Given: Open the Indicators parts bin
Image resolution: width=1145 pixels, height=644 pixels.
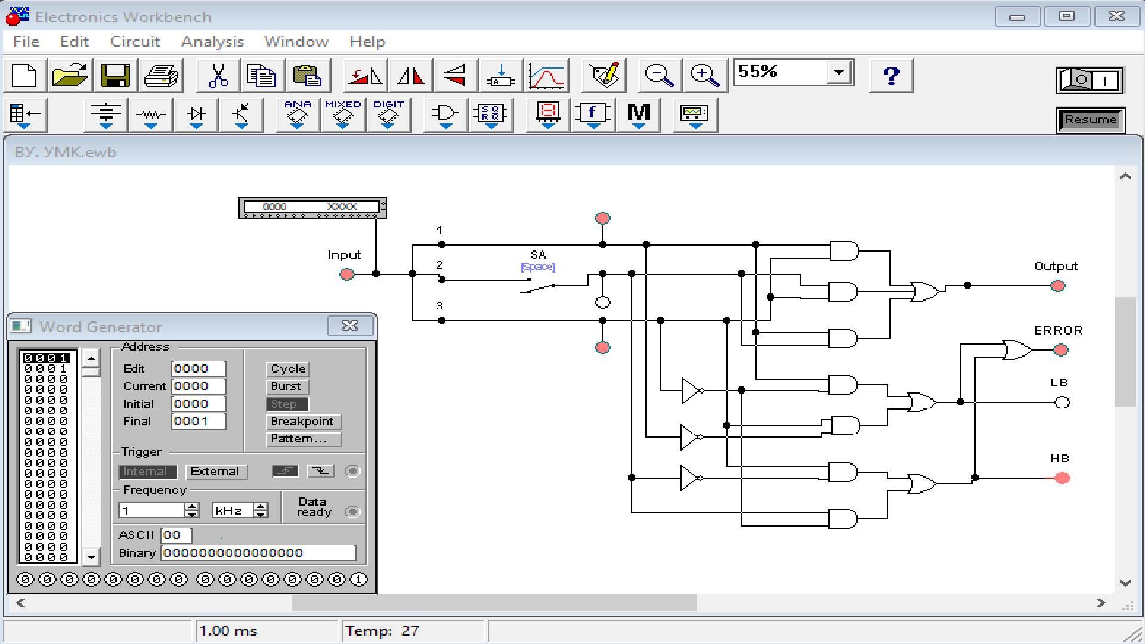Looking at the screenshot, I should pyautogui.click(x=547, y=114).
